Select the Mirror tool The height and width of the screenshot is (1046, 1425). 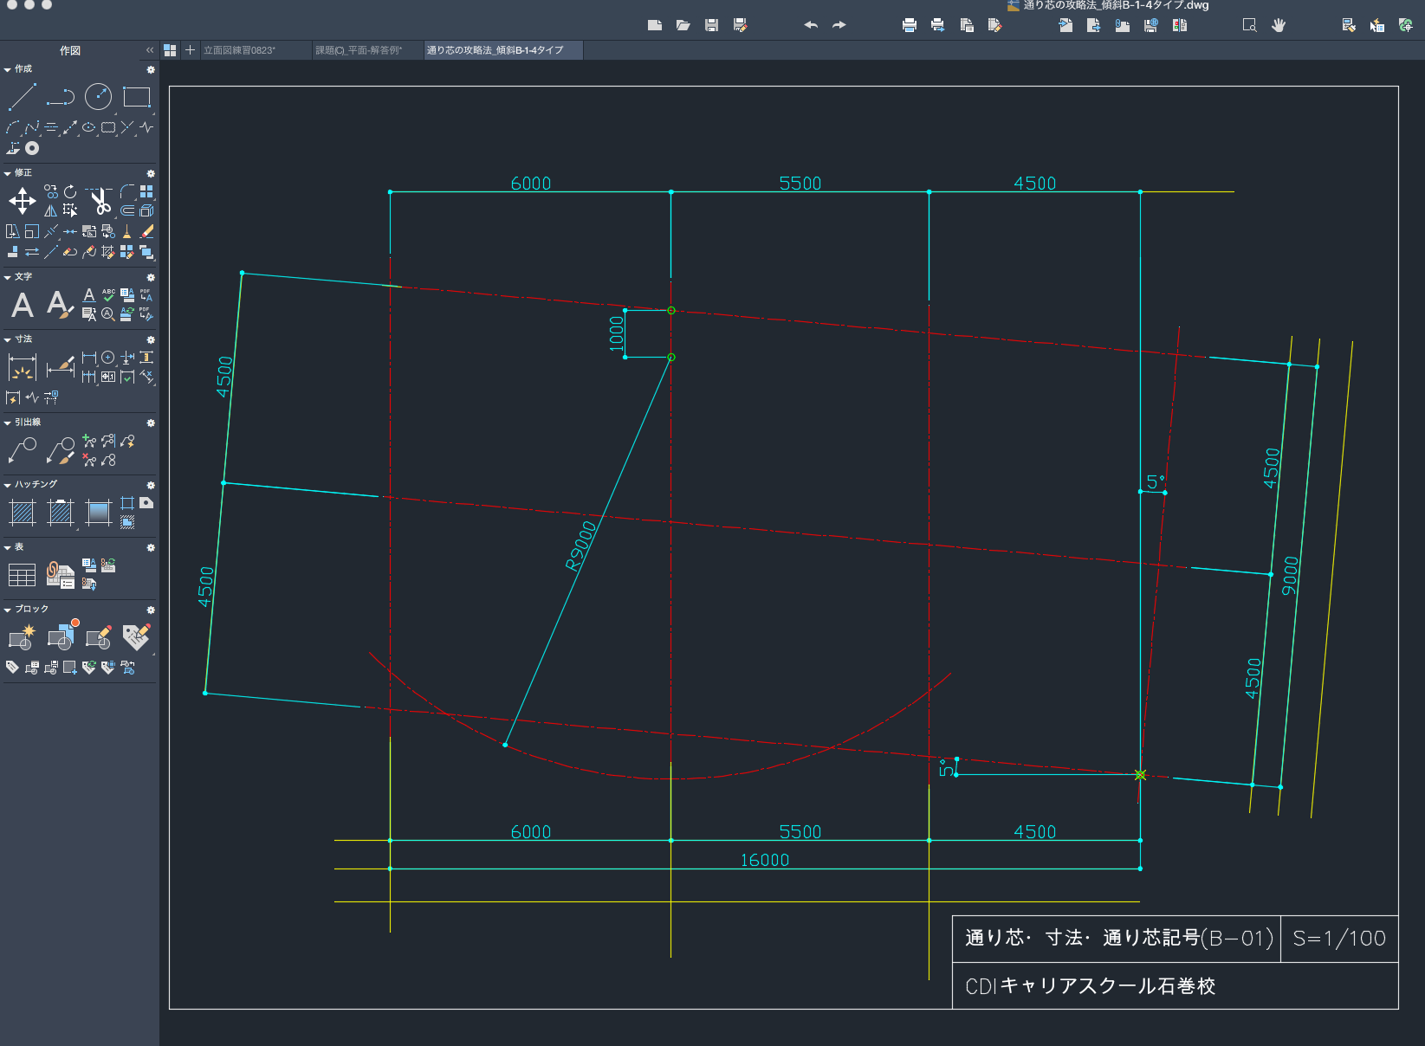coord(51,210)
